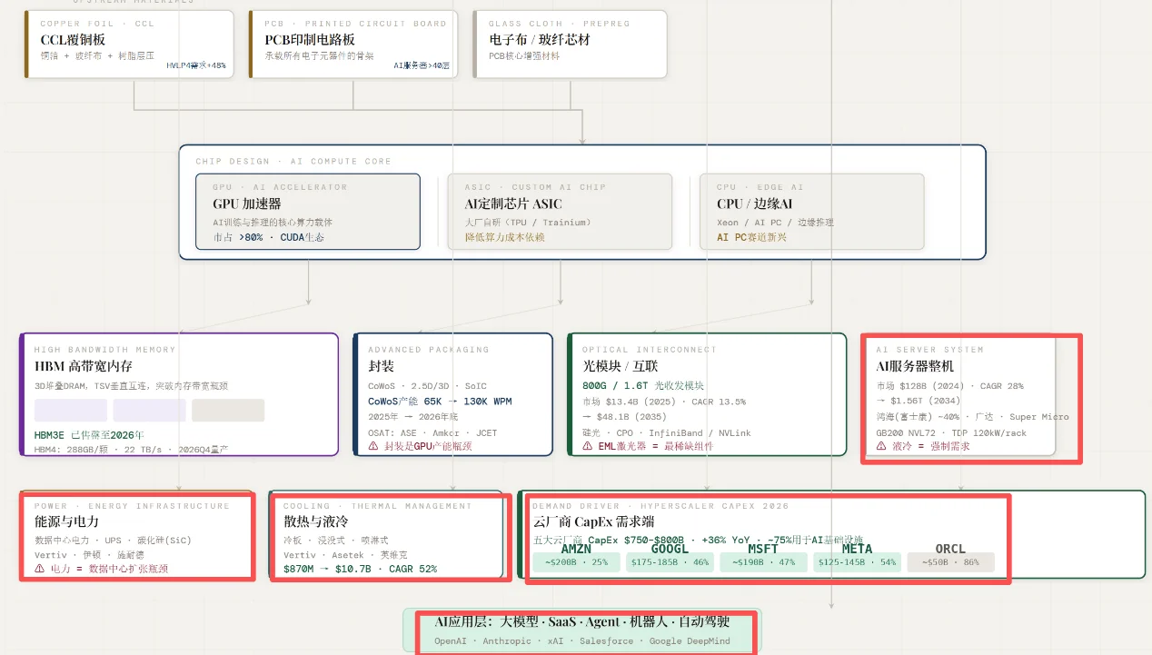Click the AI服务器整机 heading
This screenshot has width=1152, height=655.
915,366
